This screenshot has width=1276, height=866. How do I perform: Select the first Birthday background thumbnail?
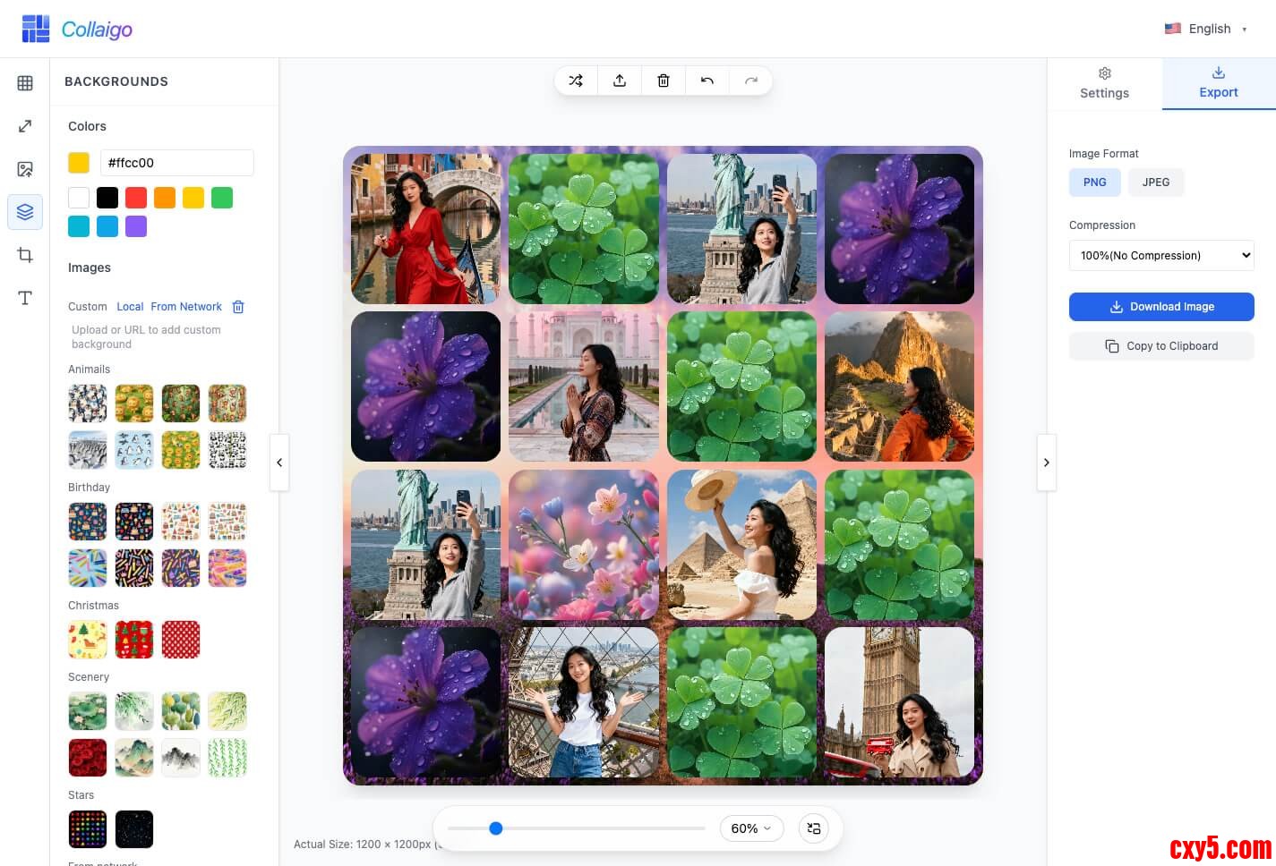click(x=88, y=522)
